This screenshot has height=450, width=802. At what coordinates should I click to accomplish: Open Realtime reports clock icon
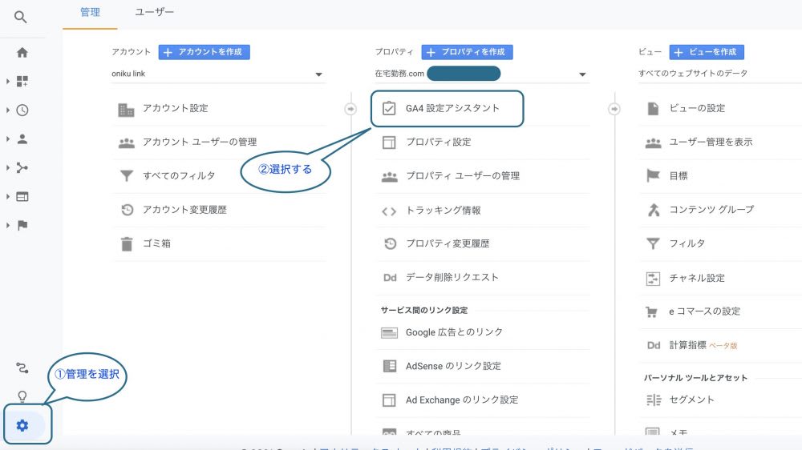(22, 110)
